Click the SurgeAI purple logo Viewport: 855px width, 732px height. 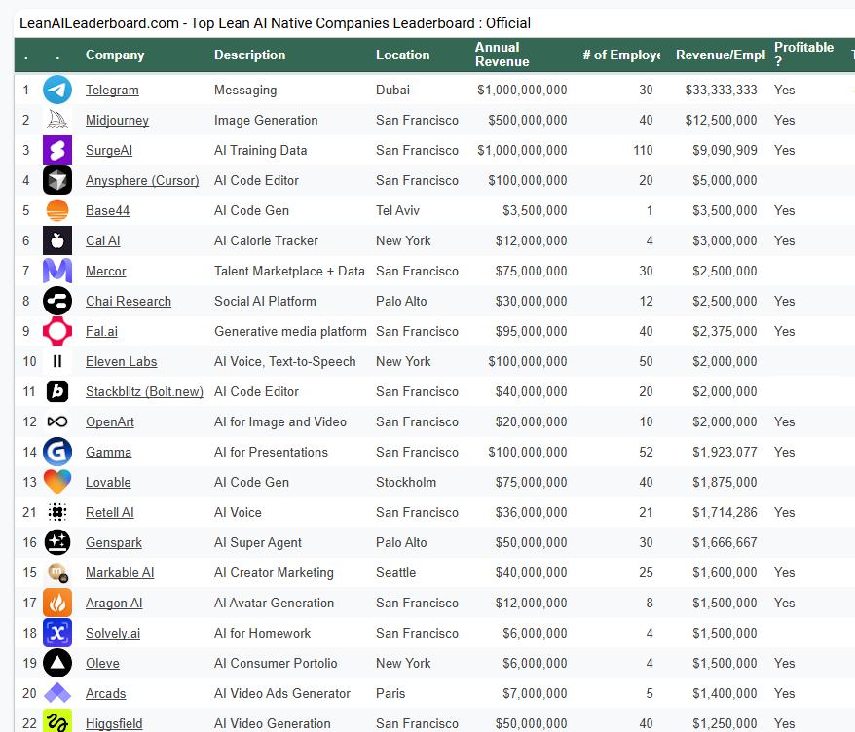(57, 150)
